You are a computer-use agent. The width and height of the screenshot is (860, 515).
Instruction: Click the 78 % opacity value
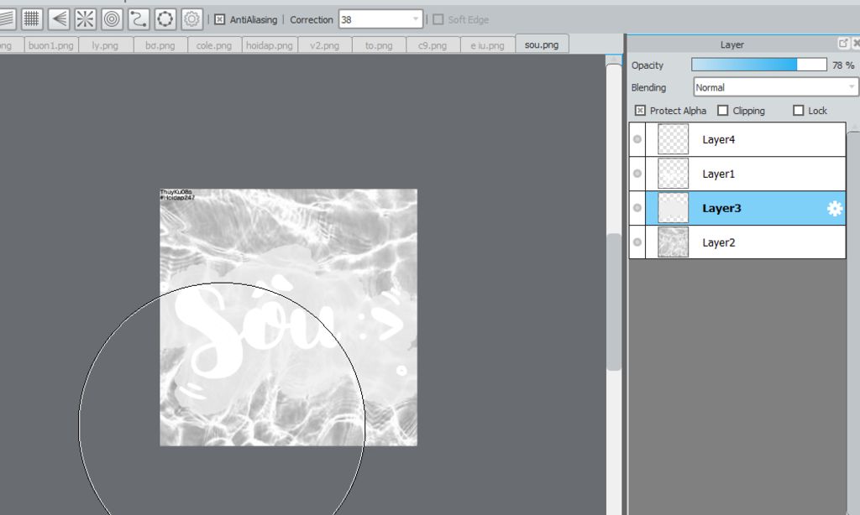tap(843, 65)
